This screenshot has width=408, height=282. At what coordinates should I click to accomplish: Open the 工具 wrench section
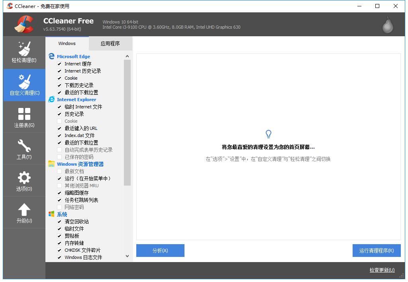tap(24, 149)
